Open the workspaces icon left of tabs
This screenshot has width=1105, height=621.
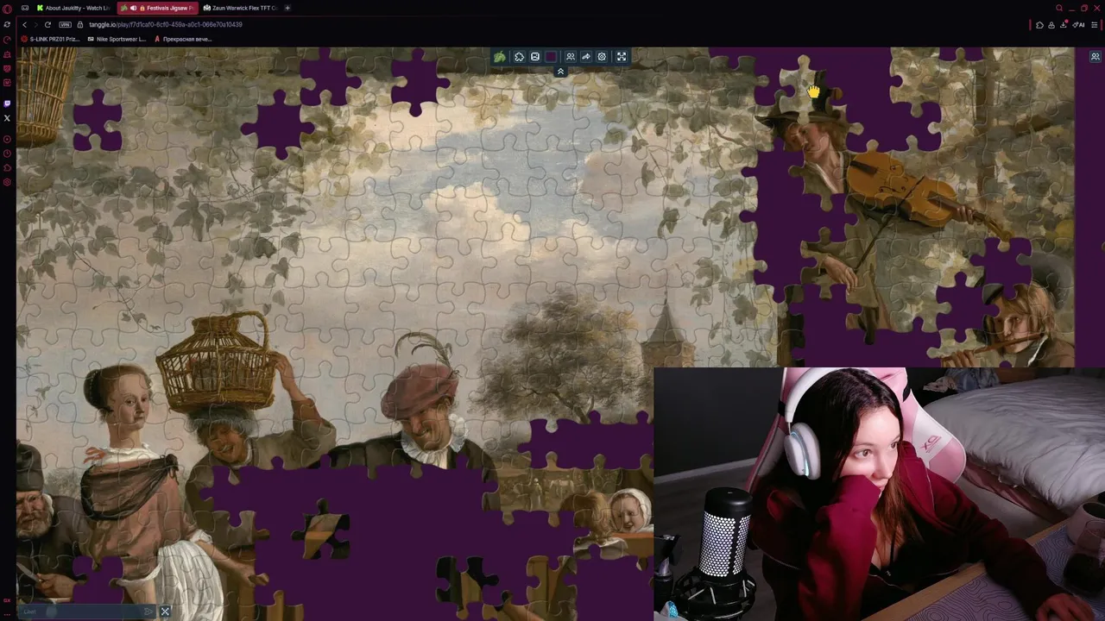pos(25,8)
